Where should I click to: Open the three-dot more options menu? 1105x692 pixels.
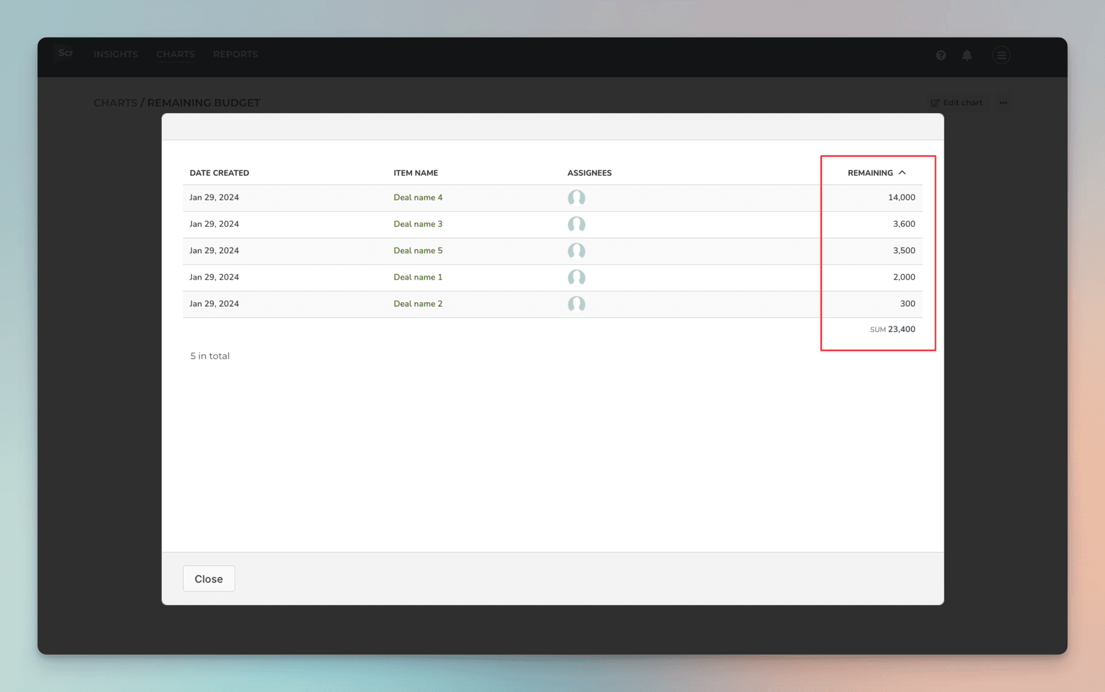click(x=1003, y=103)
